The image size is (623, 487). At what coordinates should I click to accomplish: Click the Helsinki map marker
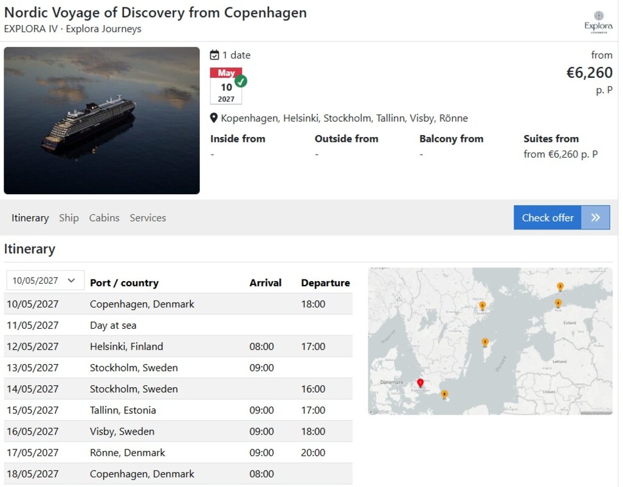click(560, 287)
